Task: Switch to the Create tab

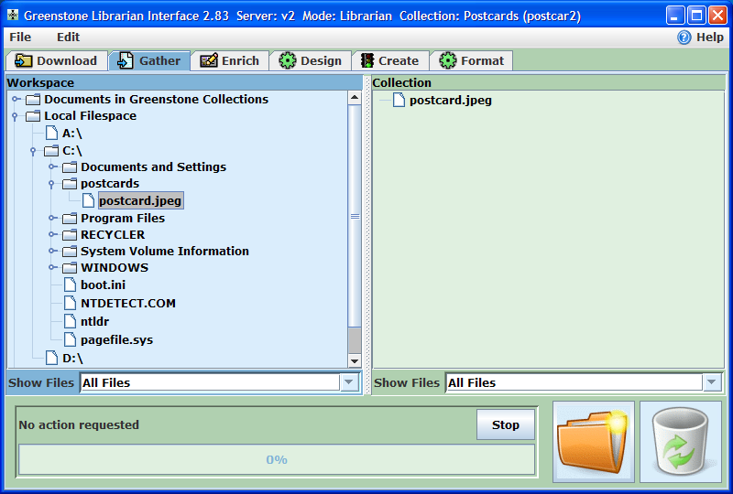Action: (x=388, y=60)
